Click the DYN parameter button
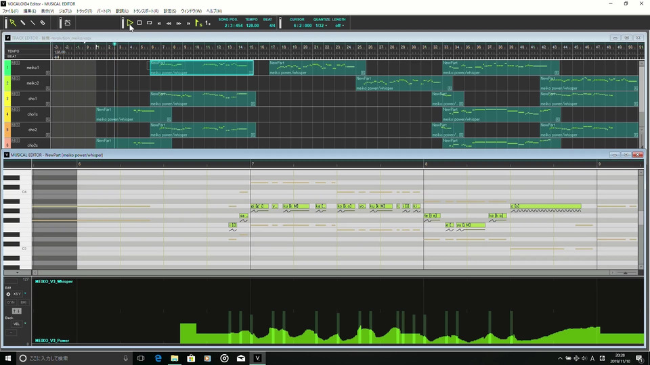 [12, 303]
